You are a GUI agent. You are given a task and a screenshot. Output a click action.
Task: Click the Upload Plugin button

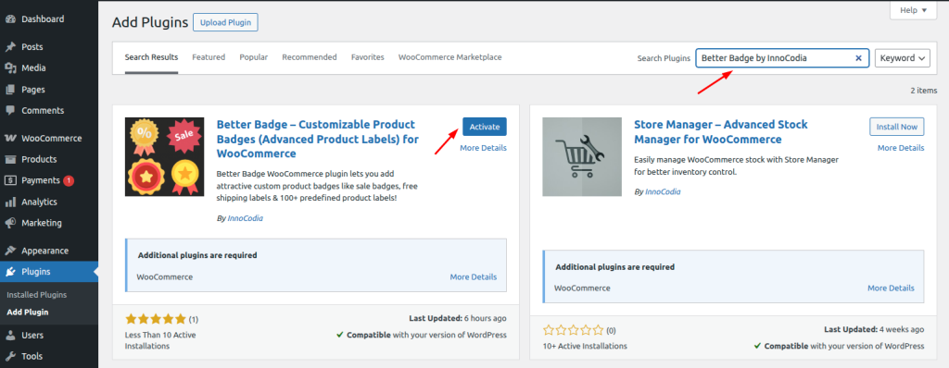click(x=226, y=23)
